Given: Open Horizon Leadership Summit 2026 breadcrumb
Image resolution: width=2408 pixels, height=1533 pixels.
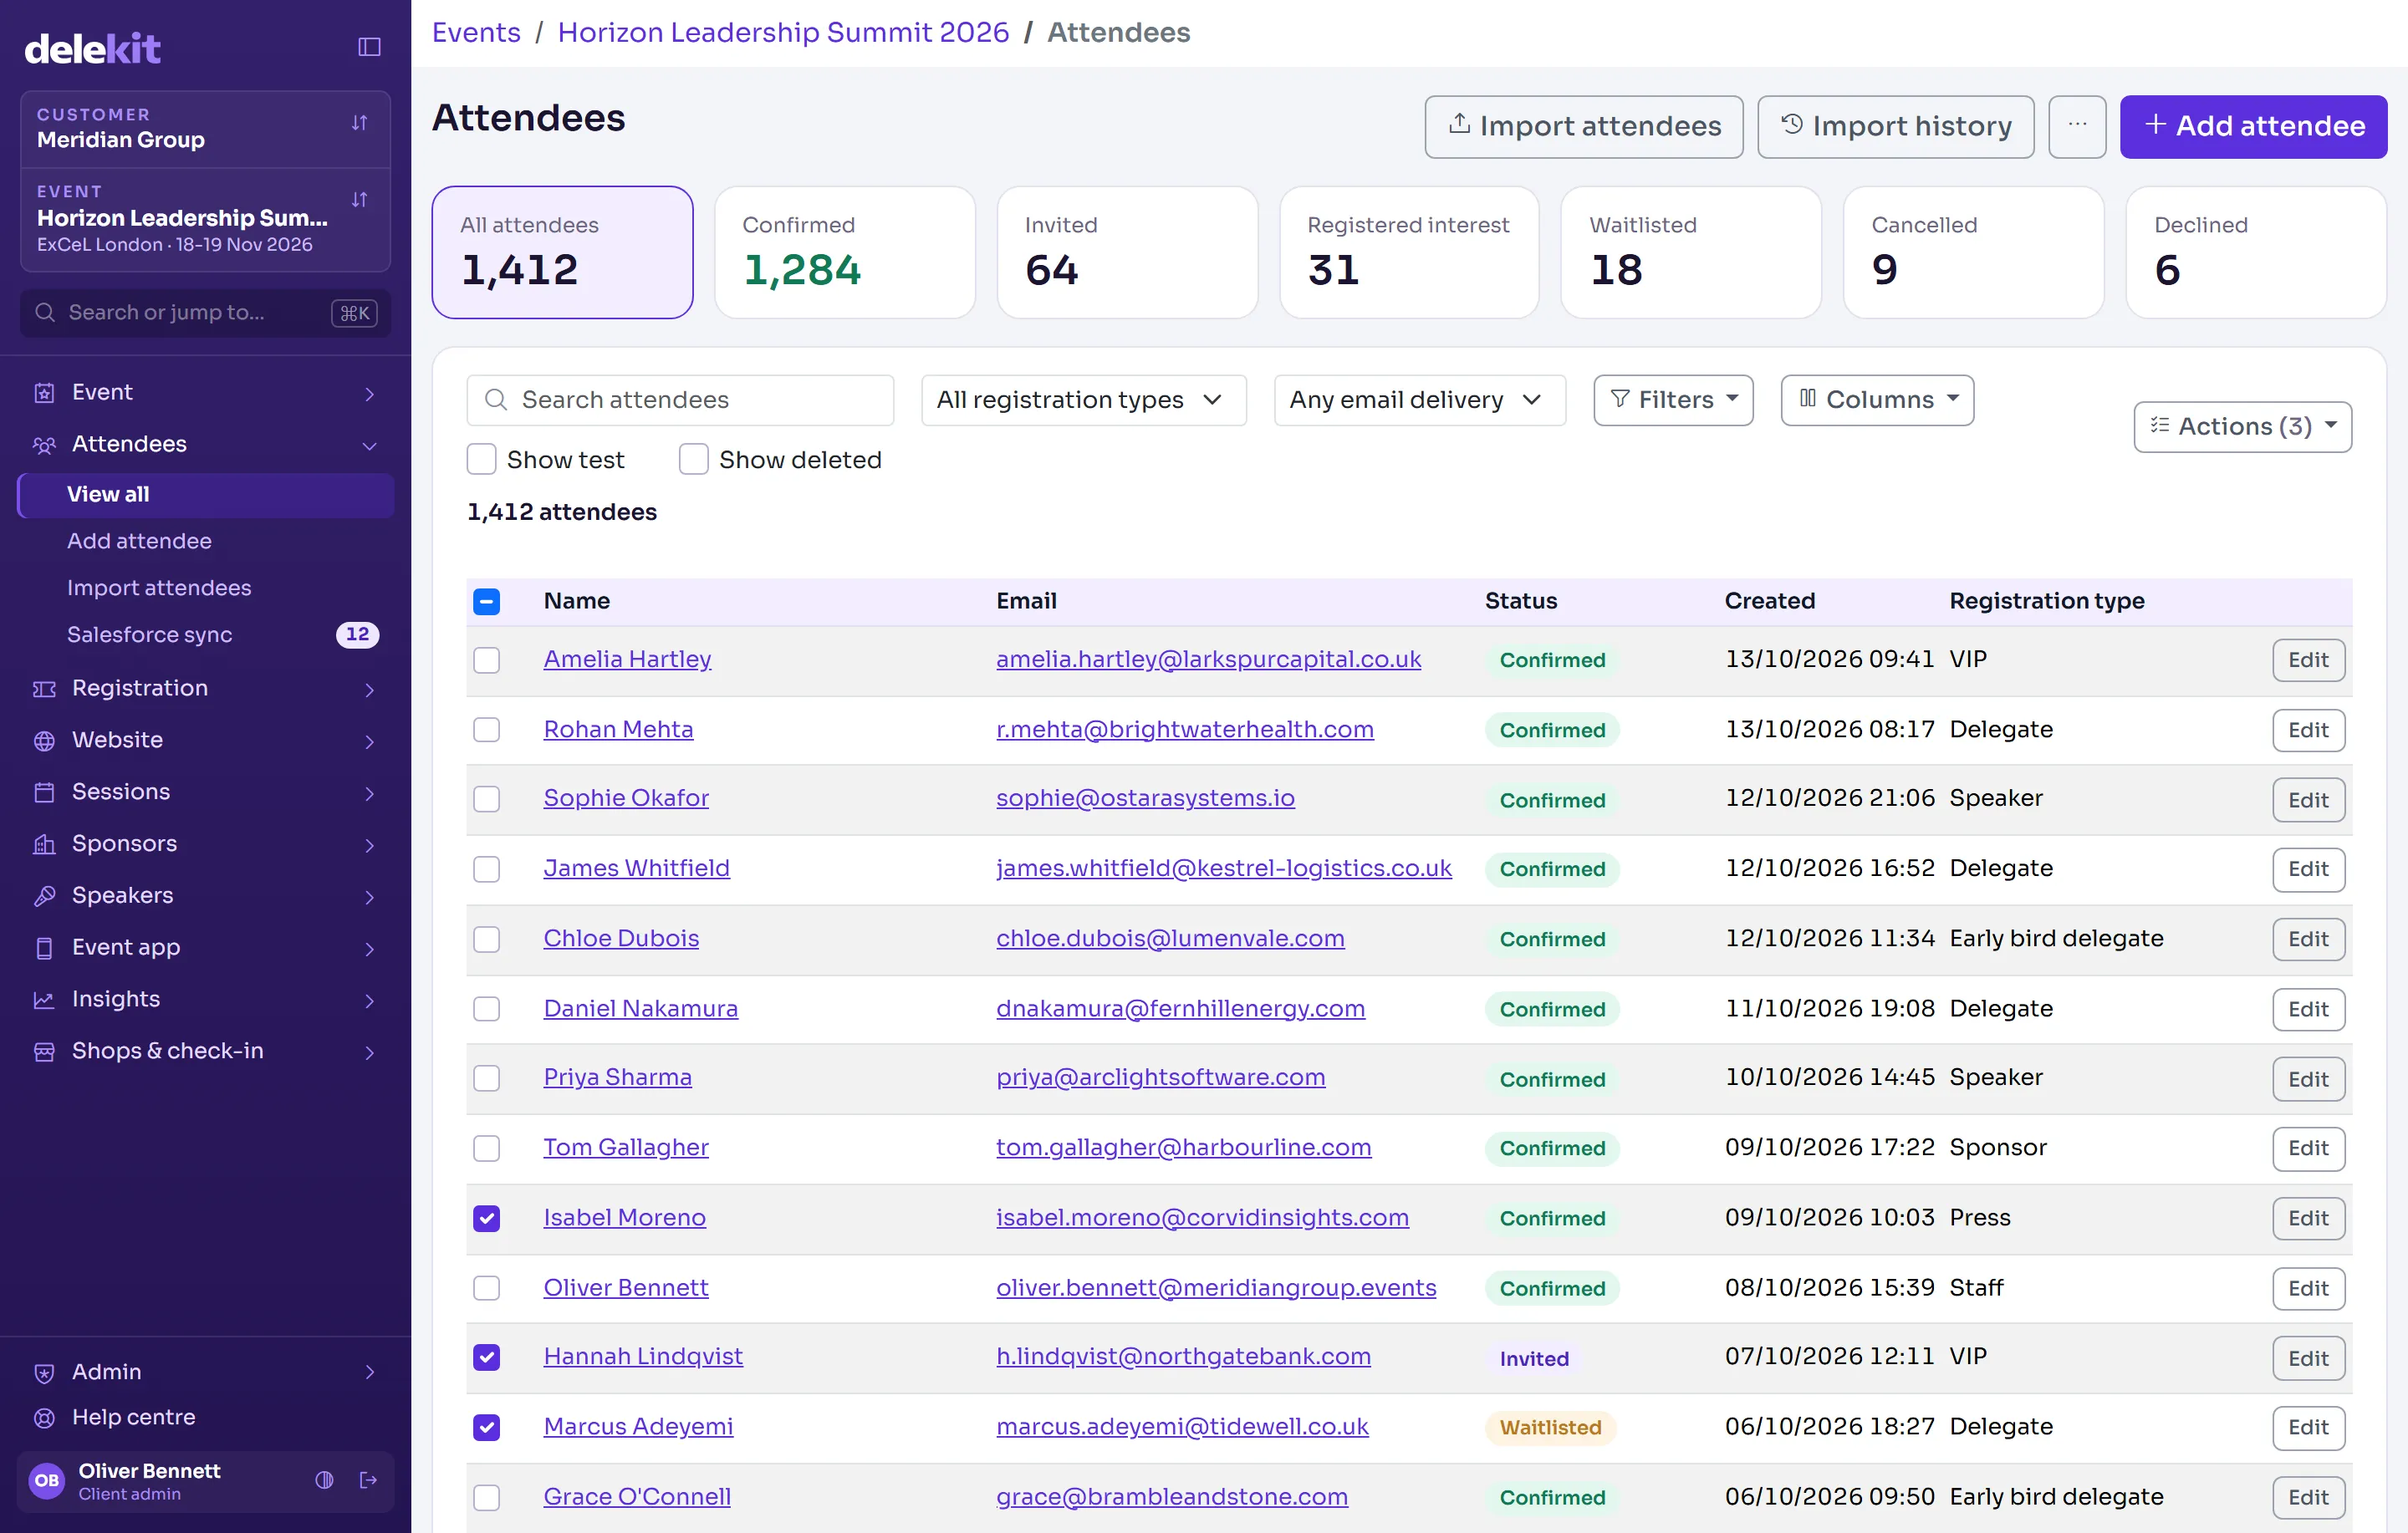Looking at the screenshot, I should click(x=783, y=32).
